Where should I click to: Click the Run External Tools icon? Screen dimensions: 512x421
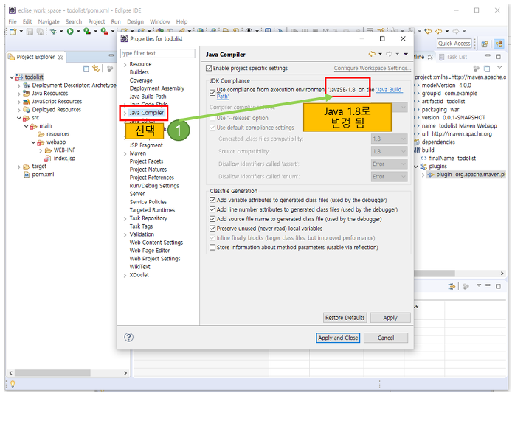coord(104,31)
